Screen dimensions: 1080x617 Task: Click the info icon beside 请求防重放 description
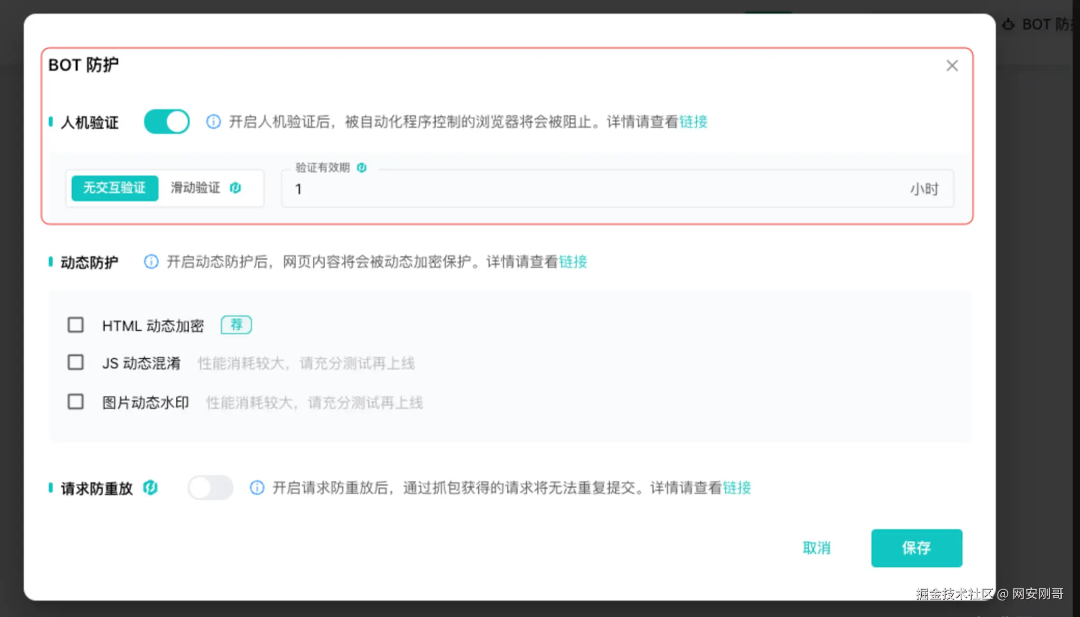coord(257,488)
